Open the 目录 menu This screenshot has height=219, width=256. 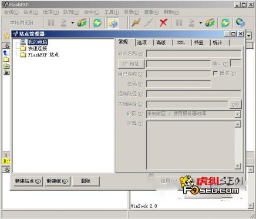(132, 12)
